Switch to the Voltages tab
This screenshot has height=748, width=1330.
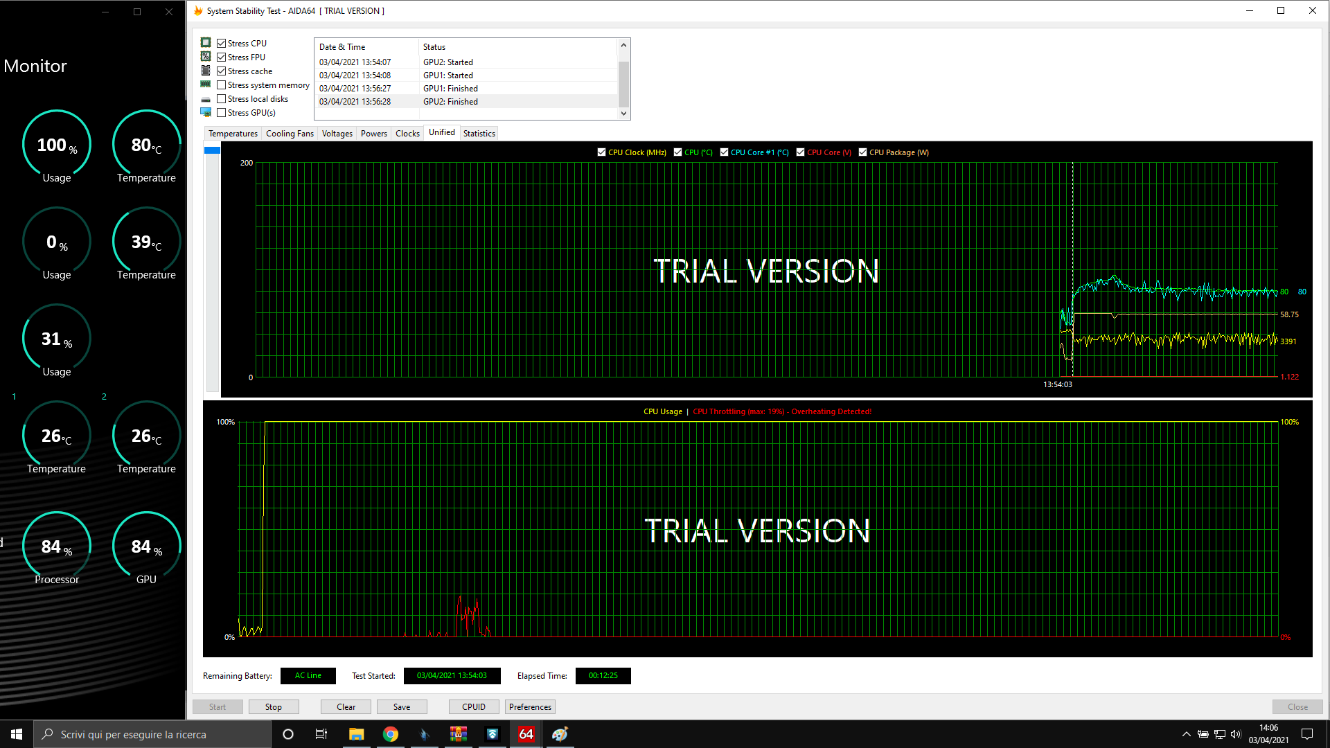337,133
